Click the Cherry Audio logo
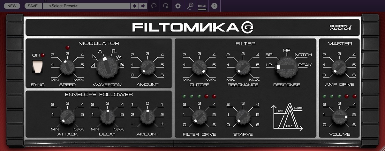Screen dimensions: 385x151 (341, 28)
